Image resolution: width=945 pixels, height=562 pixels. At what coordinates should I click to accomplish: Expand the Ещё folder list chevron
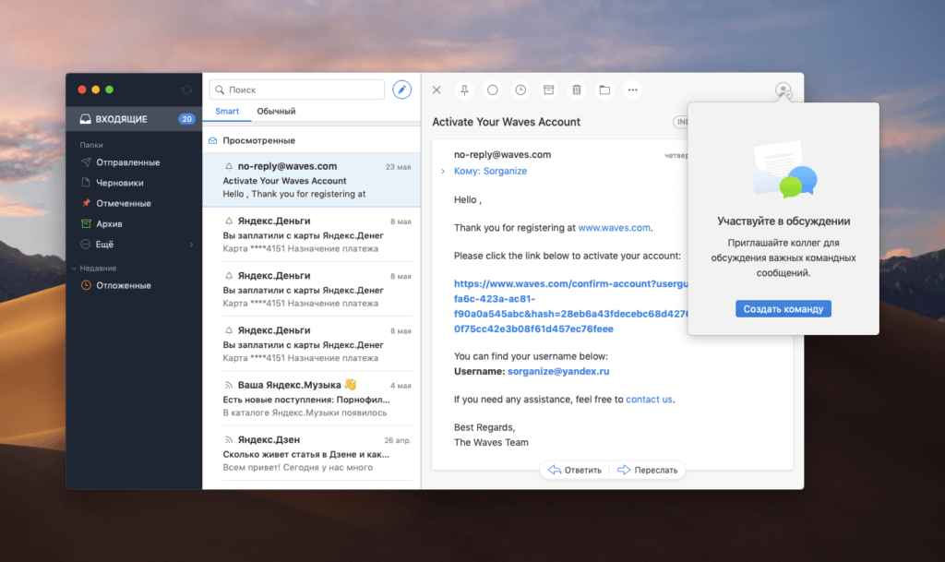192,245
